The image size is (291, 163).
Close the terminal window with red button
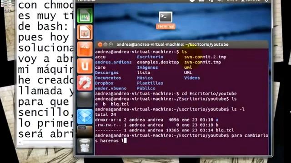point(100,44)
